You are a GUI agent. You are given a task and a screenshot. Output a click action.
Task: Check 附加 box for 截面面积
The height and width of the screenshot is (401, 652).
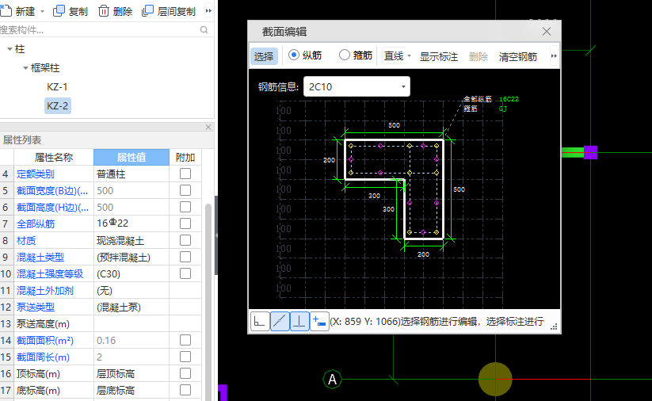click(x=185, y=340)
